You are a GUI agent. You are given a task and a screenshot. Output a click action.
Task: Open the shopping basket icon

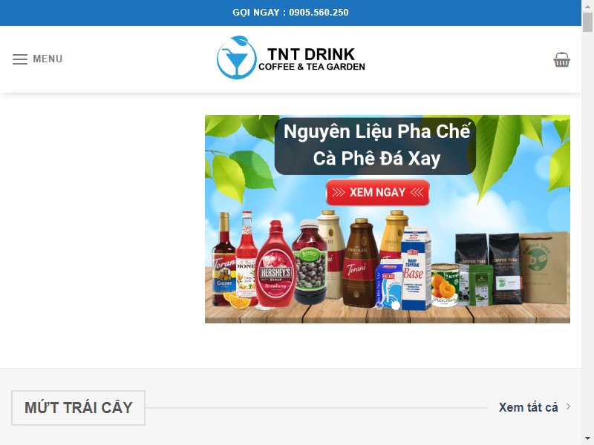pos(561,59)
